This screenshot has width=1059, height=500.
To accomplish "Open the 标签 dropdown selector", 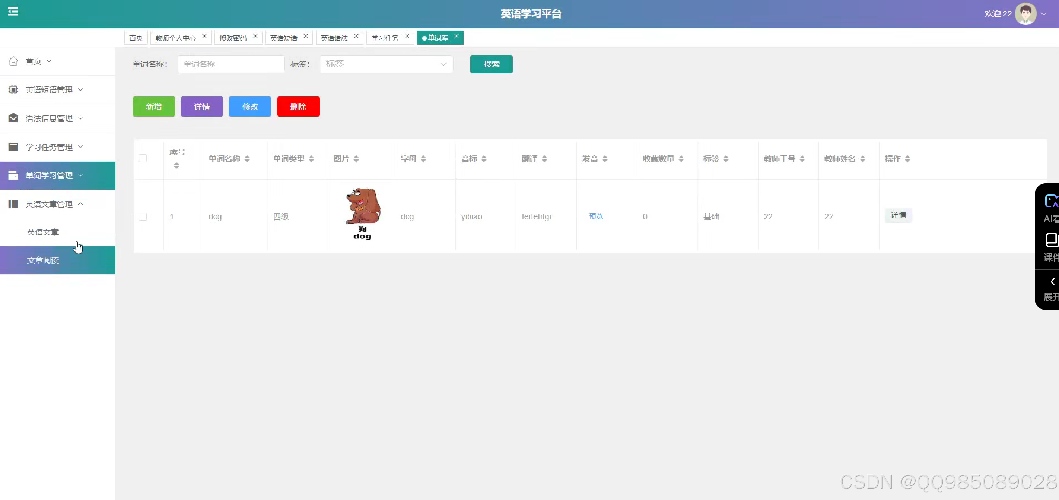I will tap(386, 64).
